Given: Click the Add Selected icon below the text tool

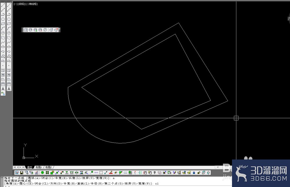Looking at the screenshot, I should pyautogui.click(x=3, y=93).
